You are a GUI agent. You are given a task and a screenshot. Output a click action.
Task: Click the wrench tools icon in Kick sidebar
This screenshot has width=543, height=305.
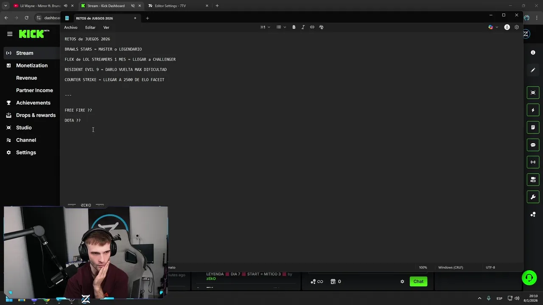[x=533, y=197]
